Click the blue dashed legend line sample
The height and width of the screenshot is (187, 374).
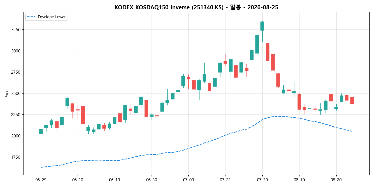[x=31, y=17]
